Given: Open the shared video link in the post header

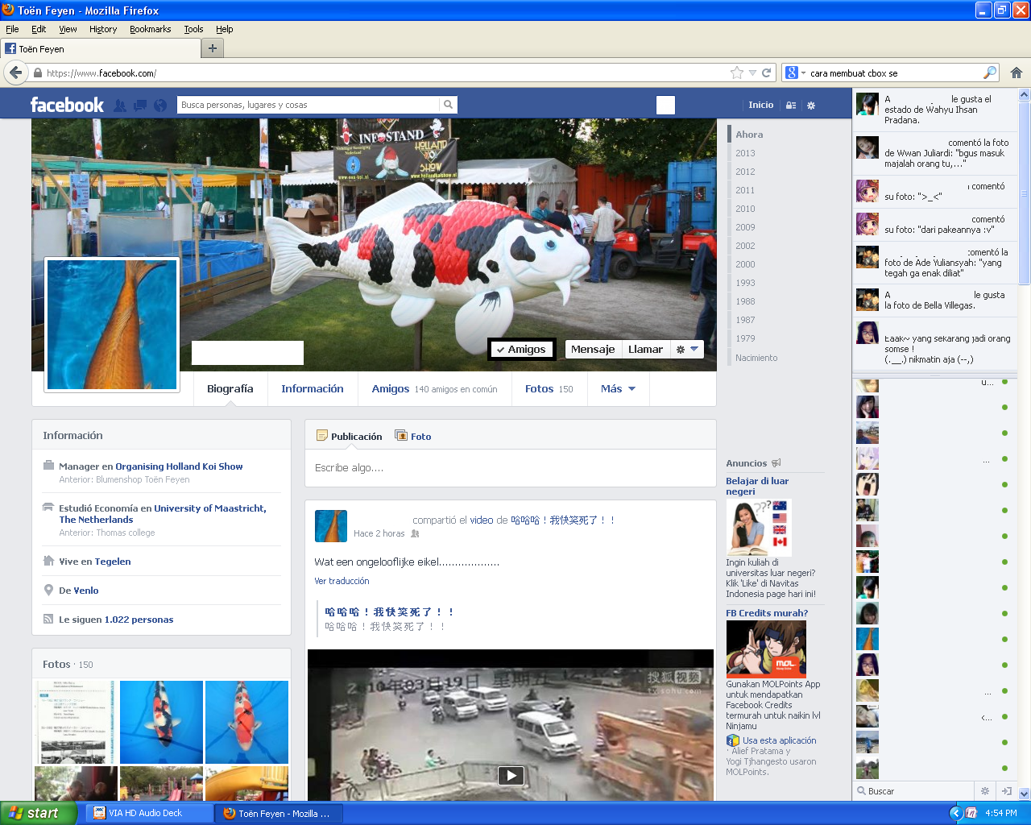Looking at the screenshot, I should coord(482,520).
